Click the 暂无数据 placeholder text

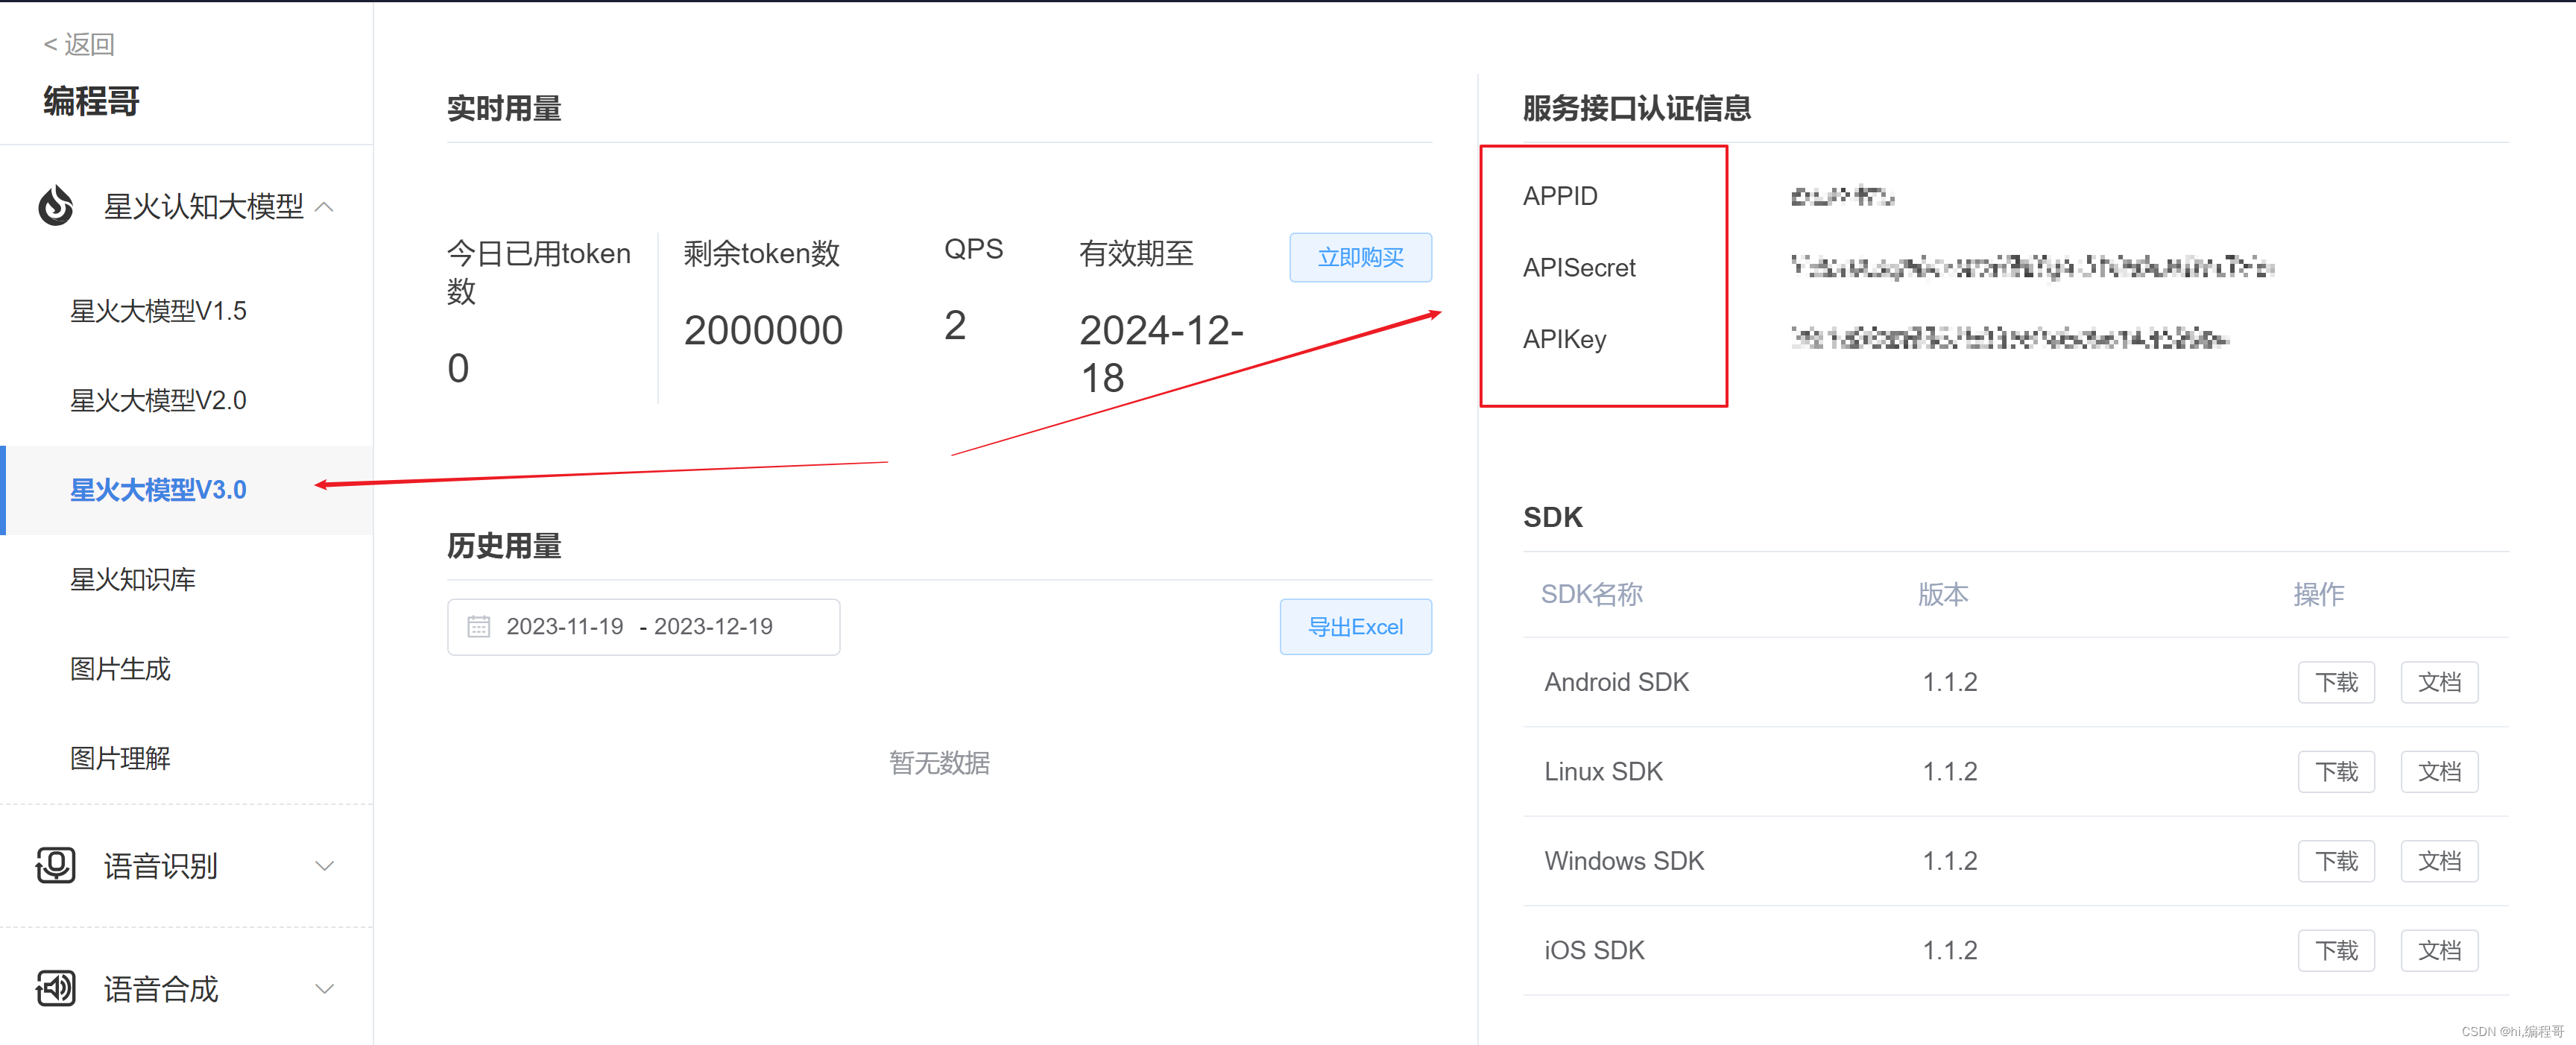pos(939,763)
